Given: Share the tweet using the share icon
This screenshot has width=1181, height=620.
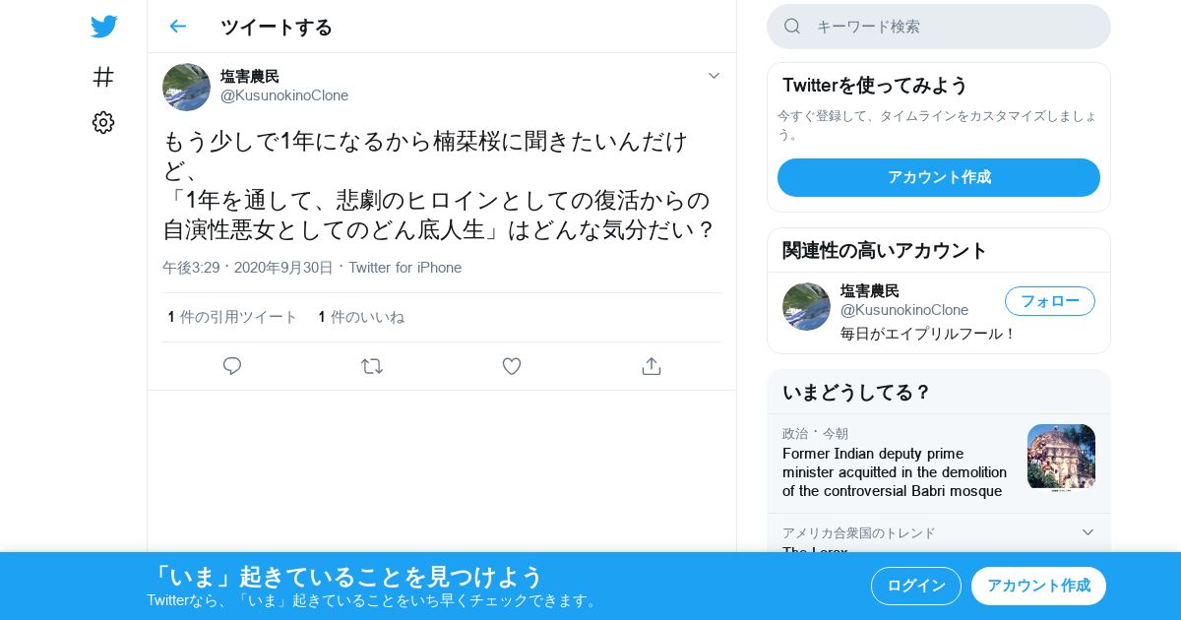Looking at the screenshot, I should click(651, 366).
